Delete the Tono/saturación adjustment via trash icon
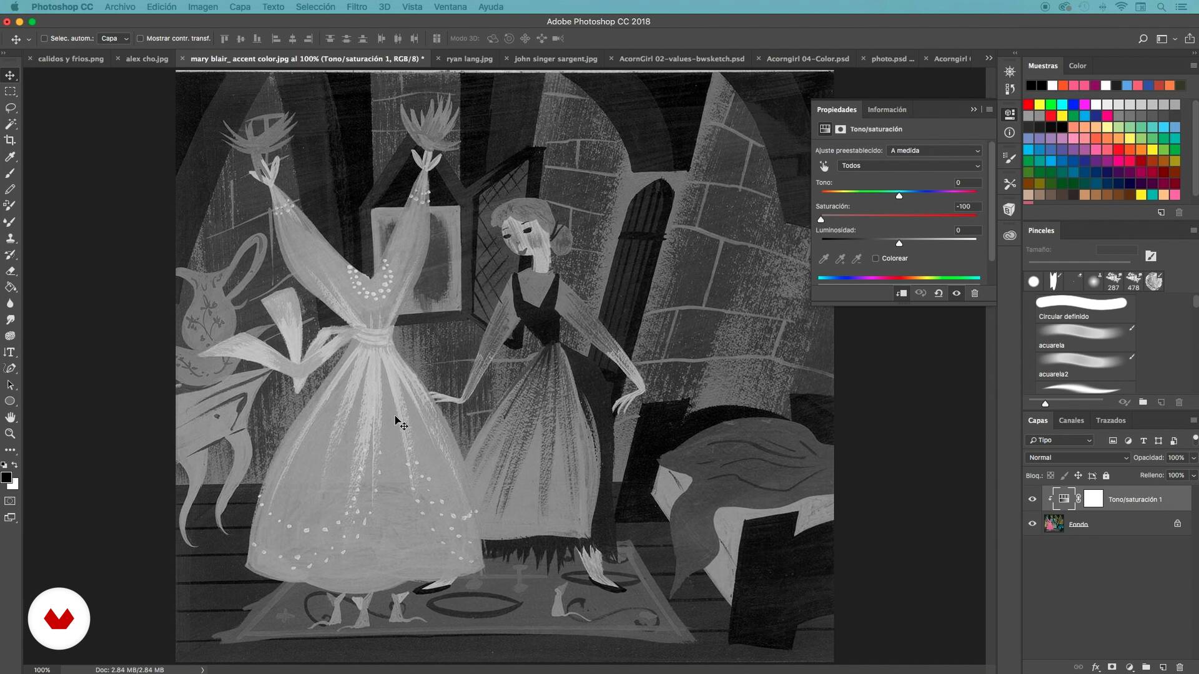The image size is (1199, 674). pos(974,293)
